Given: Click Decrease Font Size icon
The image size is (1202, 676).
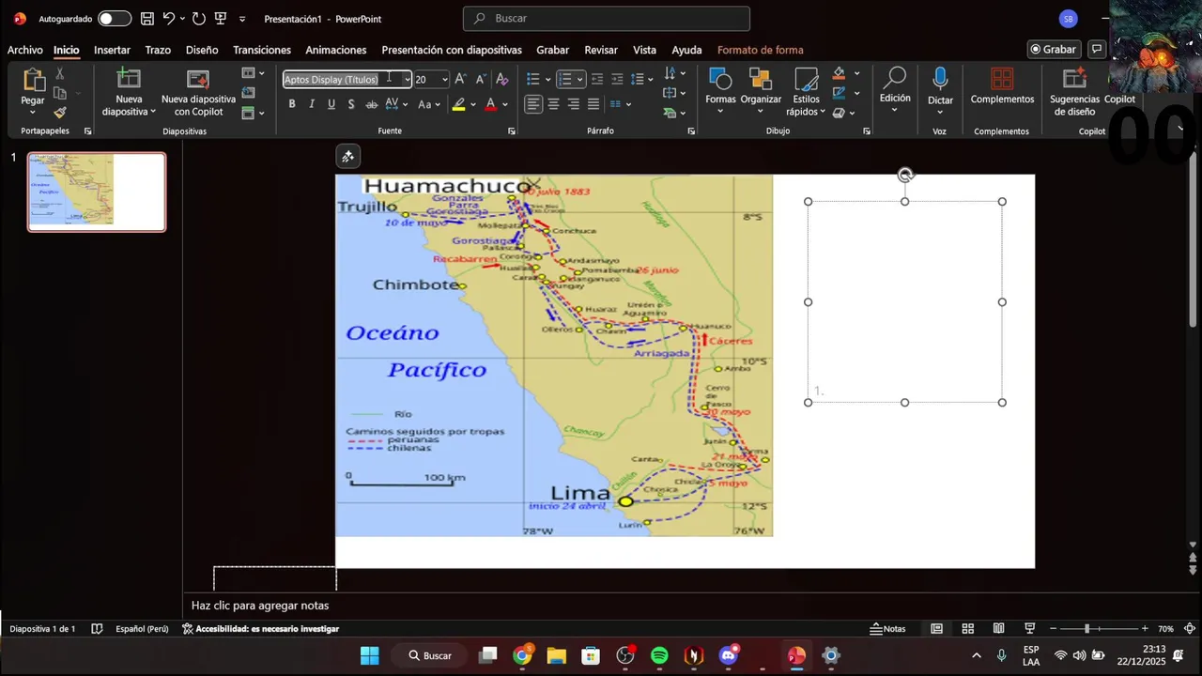Looking at the screenshot, I should 480,79.
